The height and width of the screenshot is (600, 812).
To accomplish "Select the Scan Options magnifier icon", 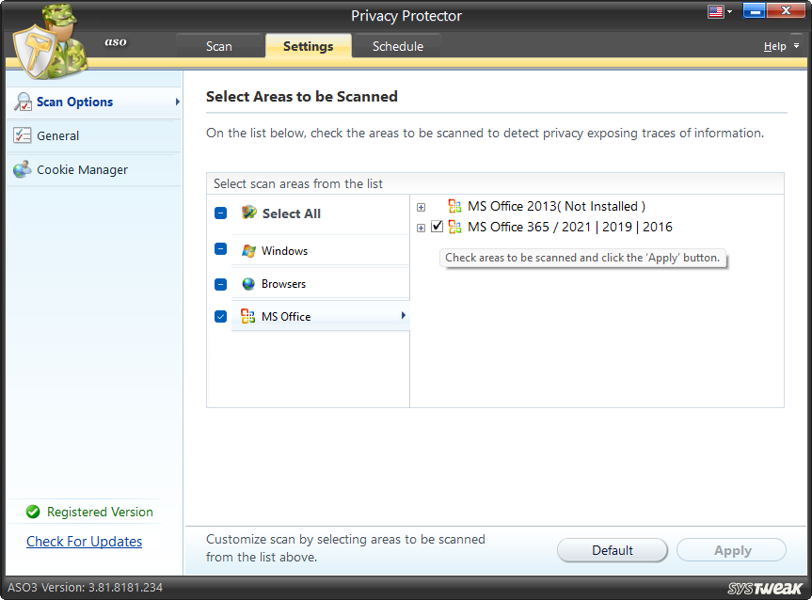I will [x=23, y=102].
